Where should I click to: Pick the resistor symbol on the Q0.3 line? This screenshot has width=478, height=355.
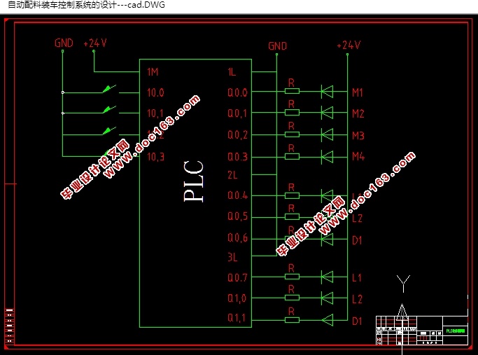point(292,157)
